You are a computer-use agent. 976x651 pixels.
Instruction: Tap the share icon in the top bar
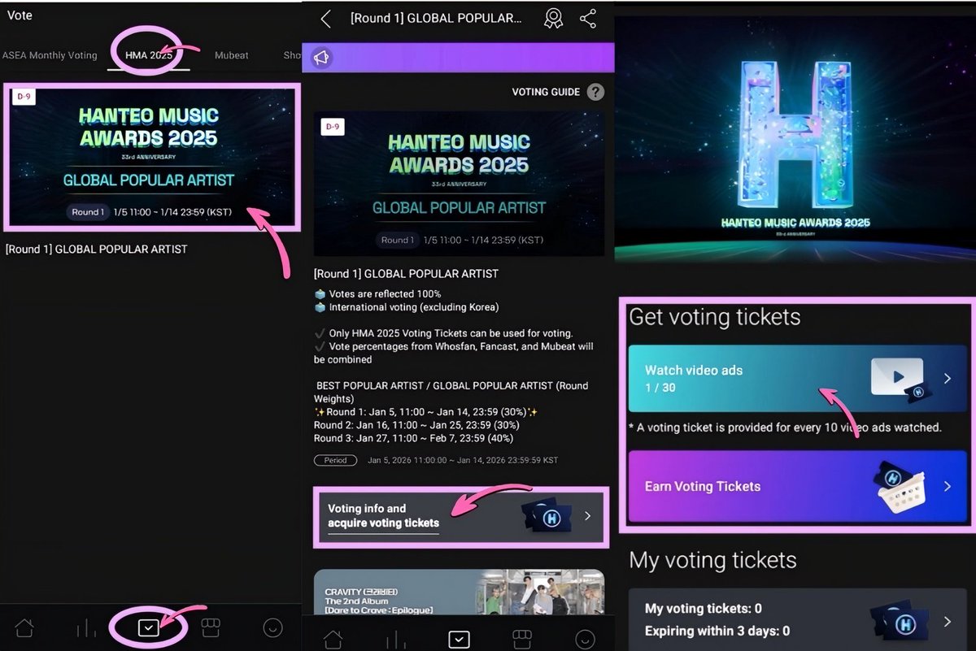tap(588, 18)
